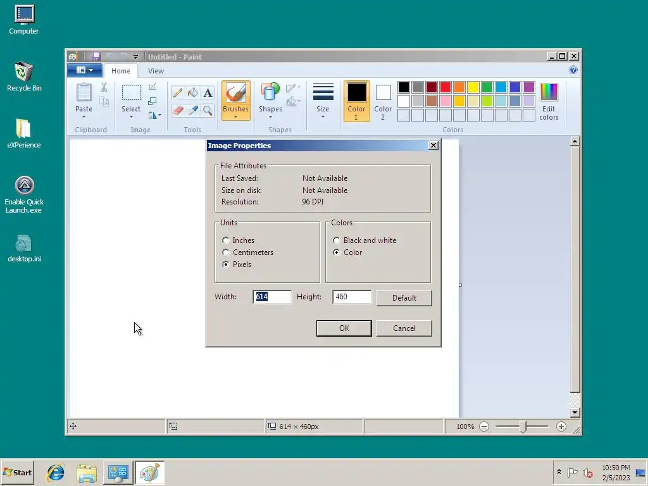The height and width of the screenshot is (486, 648).
Task: Click the Default size button
Action: (404, 297)
